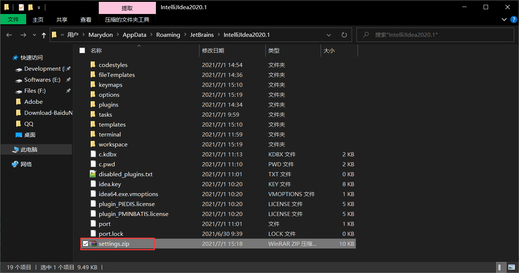Open Download-BaiduN folder in sidebar
The image size is (519, 273).
tap(48, 113)
